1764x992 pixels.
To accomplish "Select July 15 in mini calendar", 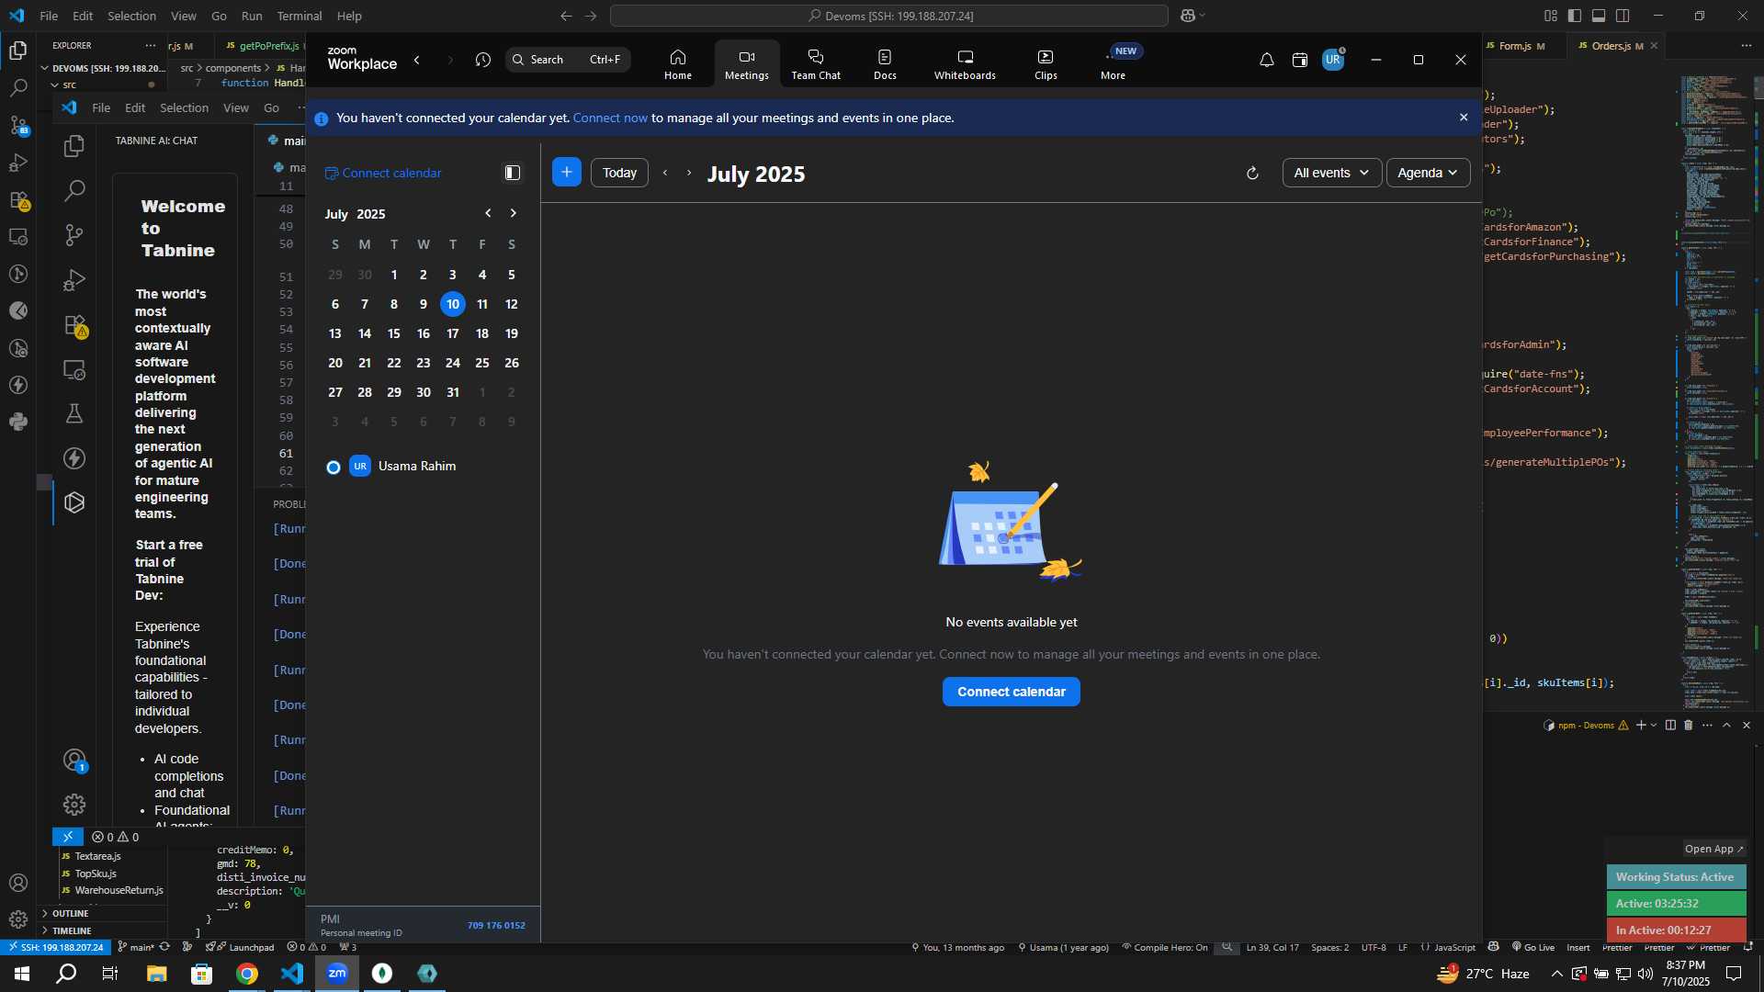I will (394, 333).
